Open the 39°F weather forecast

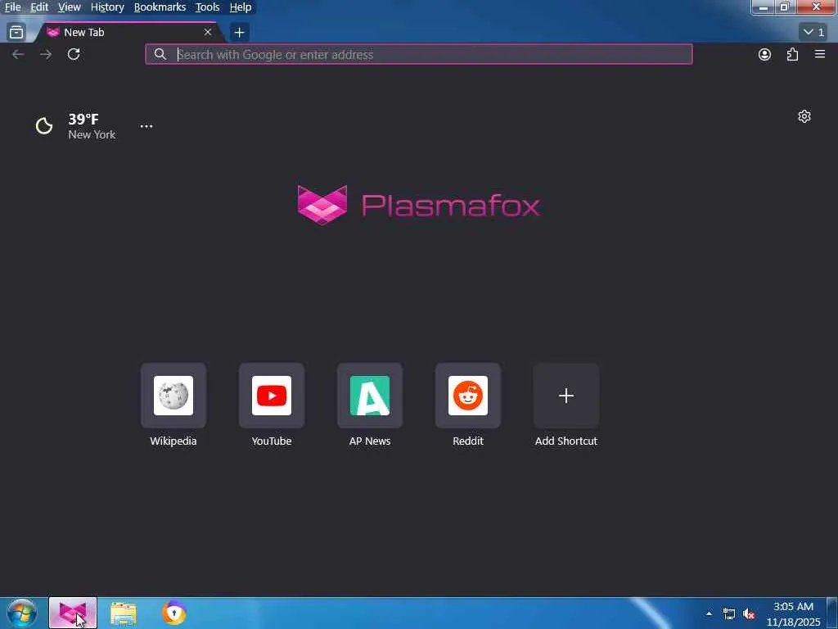click(83, 119)
